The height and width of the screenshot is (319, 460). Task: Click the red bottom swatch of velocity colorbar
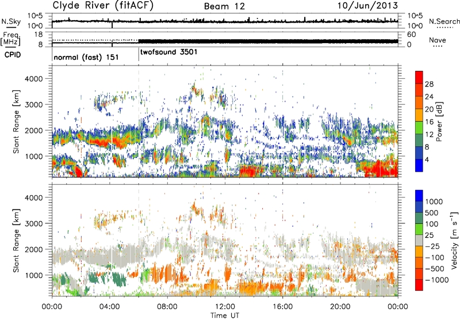(x=419, y=285)
